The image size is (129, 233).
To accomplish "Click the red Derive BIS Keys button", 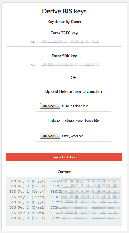I will (64, 157).
